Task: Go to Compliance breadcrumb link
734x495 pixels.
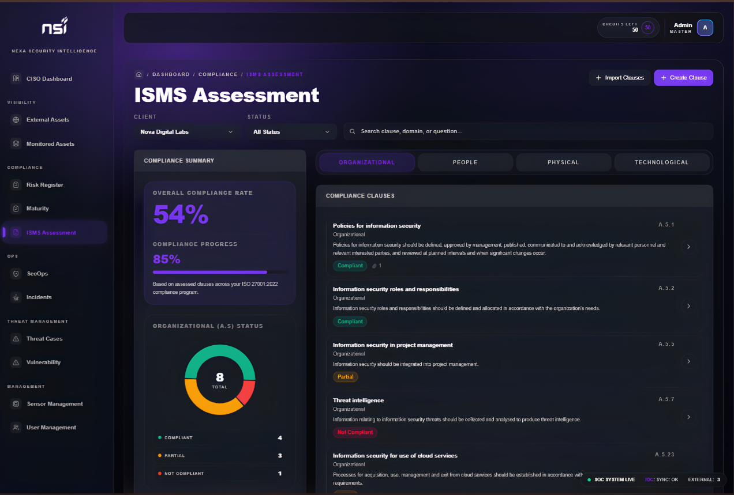Action: tap(218, 74)
